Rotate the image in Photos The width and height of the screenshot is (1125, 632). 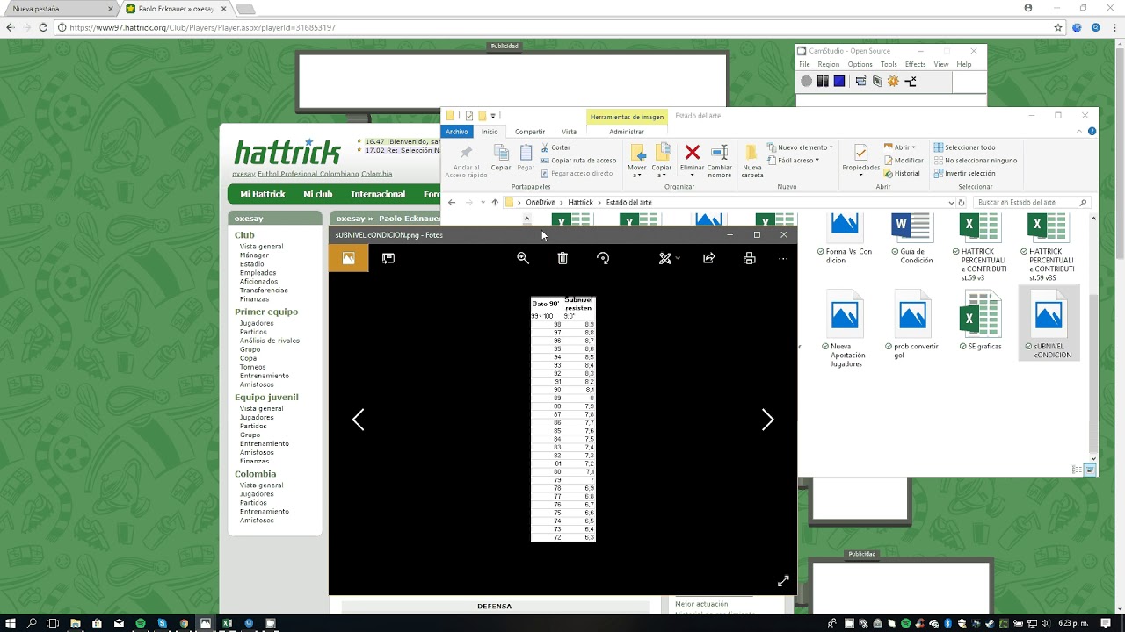coord(603,258)
